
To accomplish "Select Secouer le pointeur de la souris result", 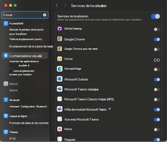I will (26, 32).
